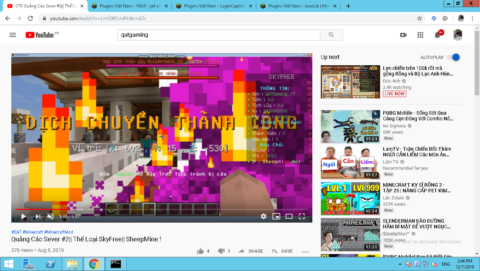Open Server Manager from the taskbar
The image size is (480, 271).
click(x=28, y=264)
